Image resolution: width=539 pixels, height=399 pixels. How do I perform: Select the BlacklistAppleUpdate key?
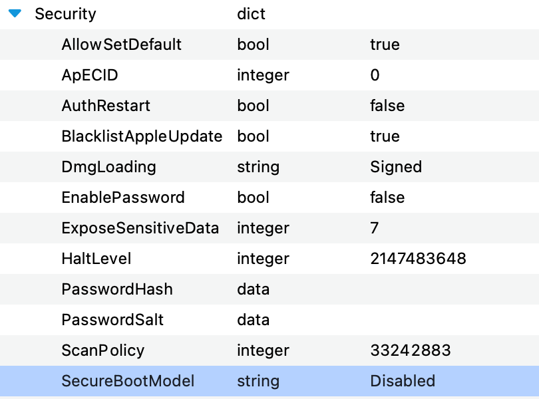[x=142, y=136]
